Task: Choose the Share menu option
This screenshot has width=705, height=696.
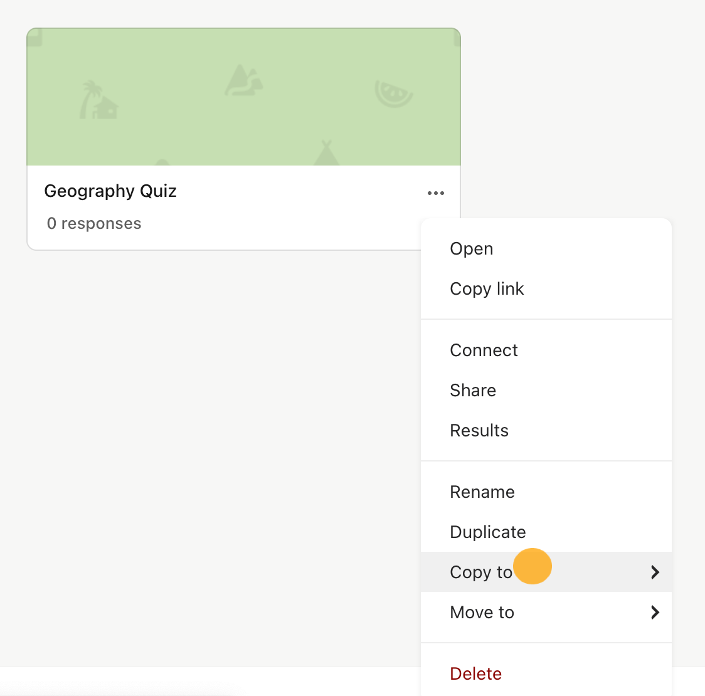Action: [x=546, y=390]
